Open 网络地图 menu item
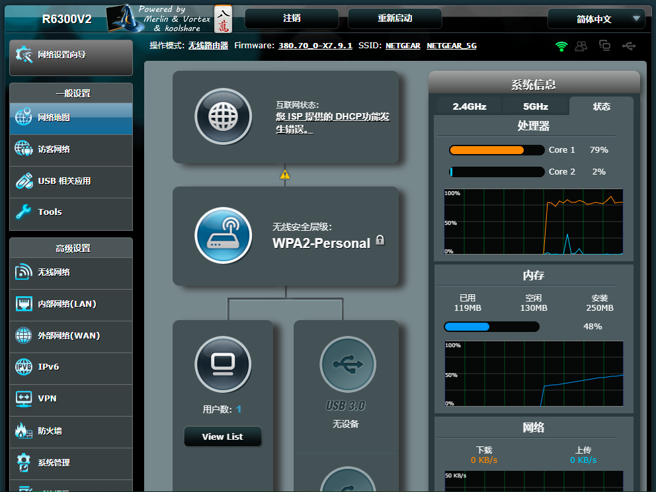This screenshot has width=656, height=492. click(x=71, y=118)
